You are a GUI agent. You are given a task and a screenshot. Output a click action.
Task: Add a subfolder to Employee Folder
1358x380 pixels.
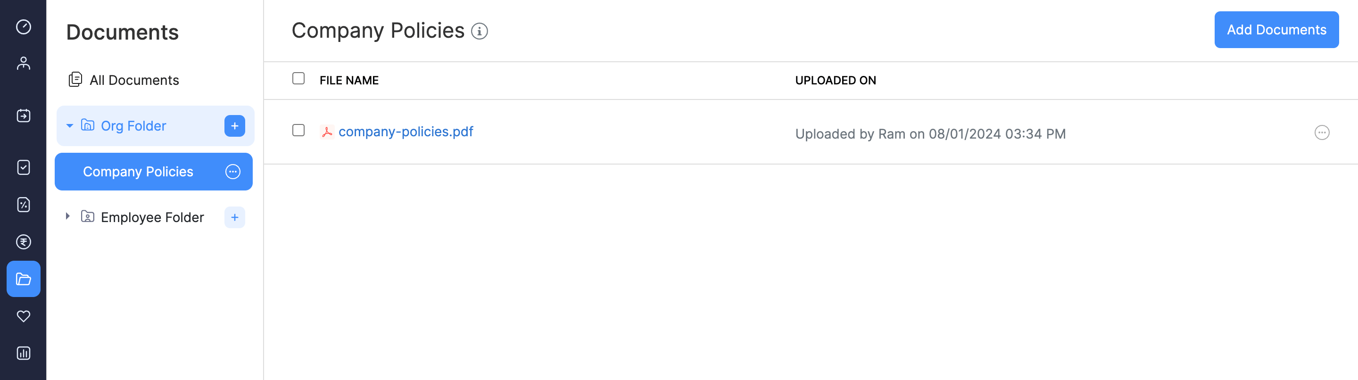pos(235,217)
